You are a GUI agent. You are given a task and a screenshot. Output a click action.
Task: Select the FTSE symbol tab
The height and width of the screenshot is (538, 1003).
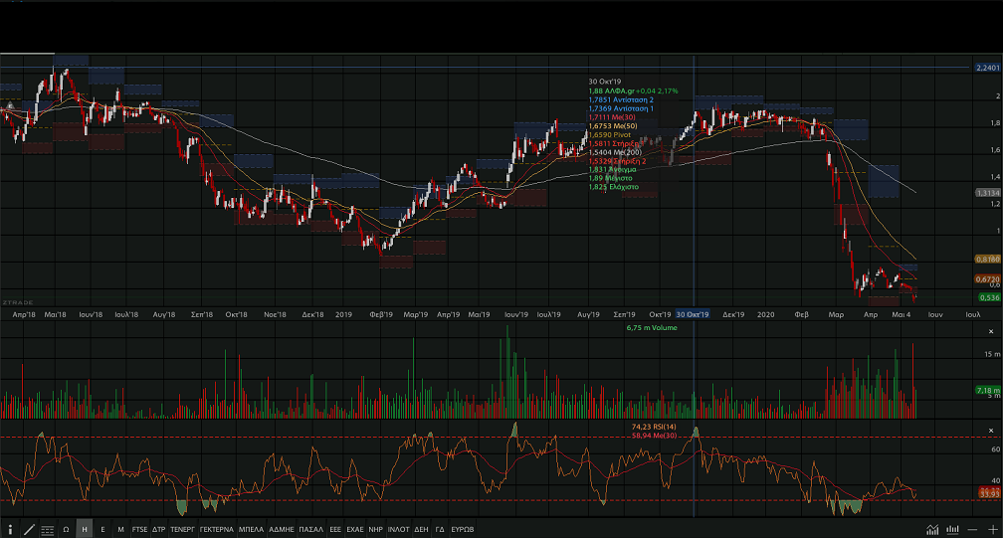point(139,529)
